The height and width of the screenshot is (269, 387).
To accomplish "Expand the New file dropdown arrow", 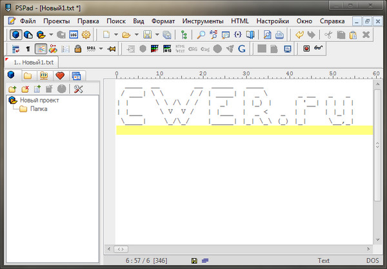I will point(115,34).
